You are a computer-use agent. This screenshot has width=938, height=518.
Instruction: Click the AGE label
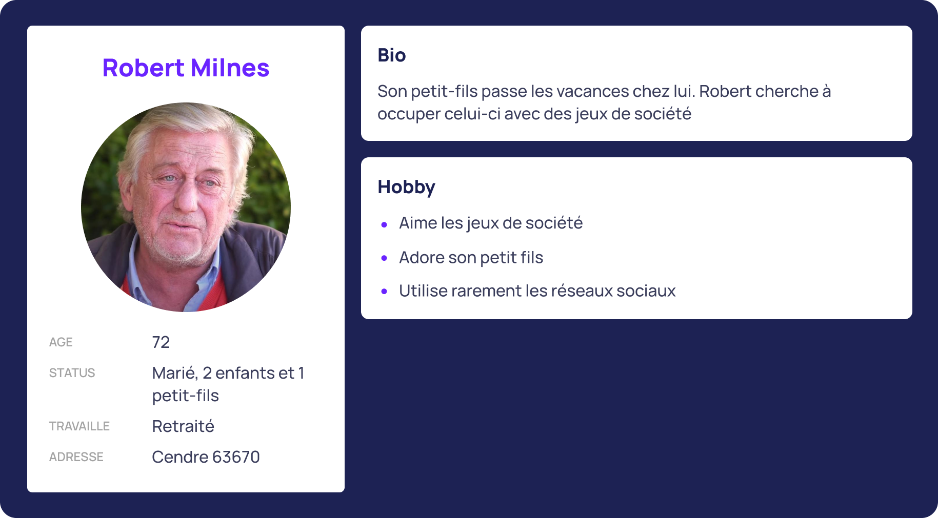pyautogui.click(x=61, y=342)
